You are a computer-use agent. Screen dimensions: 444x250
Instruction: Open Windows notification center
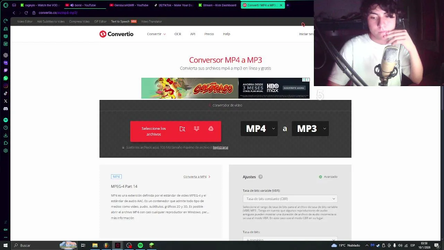coord(437,245)
